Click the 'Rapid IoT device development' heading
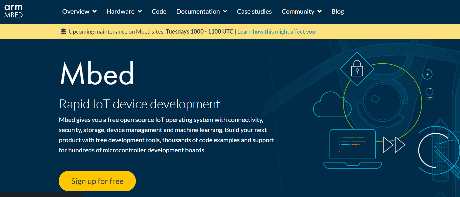The height and width of the screenshot is (197, 460). click(140, 104)
